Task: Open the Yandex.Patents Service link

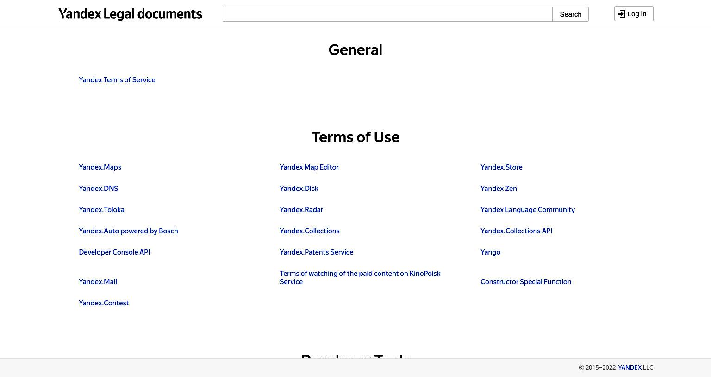Action: tap(317, 252)
